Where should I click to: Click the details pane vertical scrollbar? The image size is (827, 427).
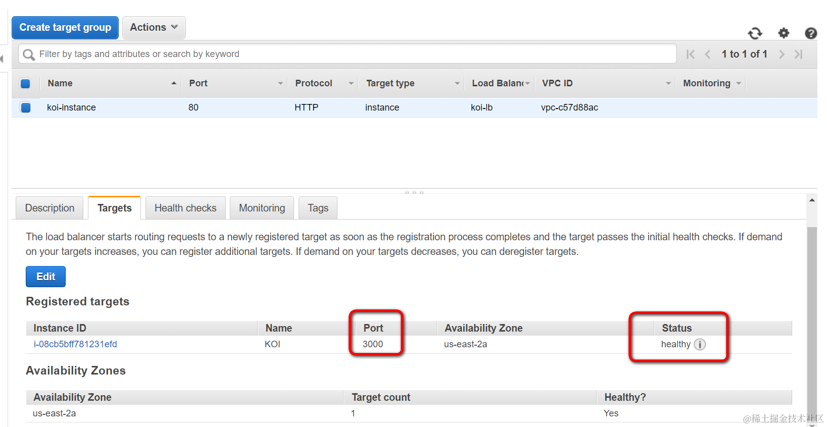click(812, 323)
